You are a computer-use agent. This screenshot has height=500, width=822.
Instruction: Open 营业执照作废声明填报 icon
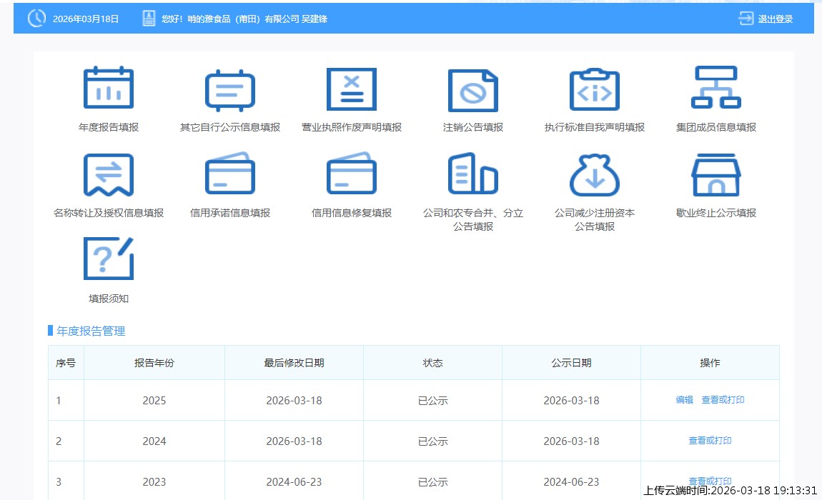(352, 89)
